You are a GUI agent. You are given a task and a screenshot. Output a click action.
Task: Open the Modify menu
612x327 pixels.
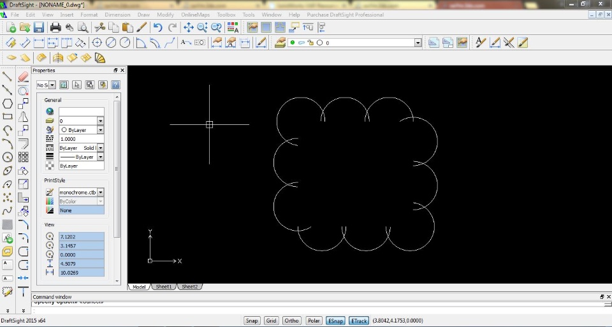click(x=165, y=15)
